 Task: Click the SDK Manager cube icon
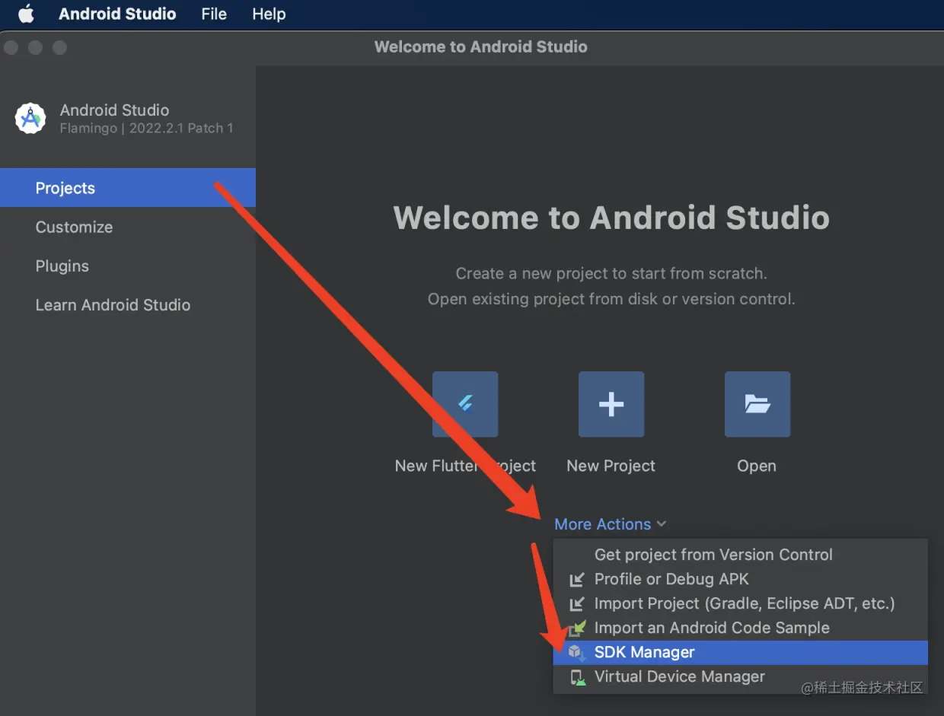577,653
